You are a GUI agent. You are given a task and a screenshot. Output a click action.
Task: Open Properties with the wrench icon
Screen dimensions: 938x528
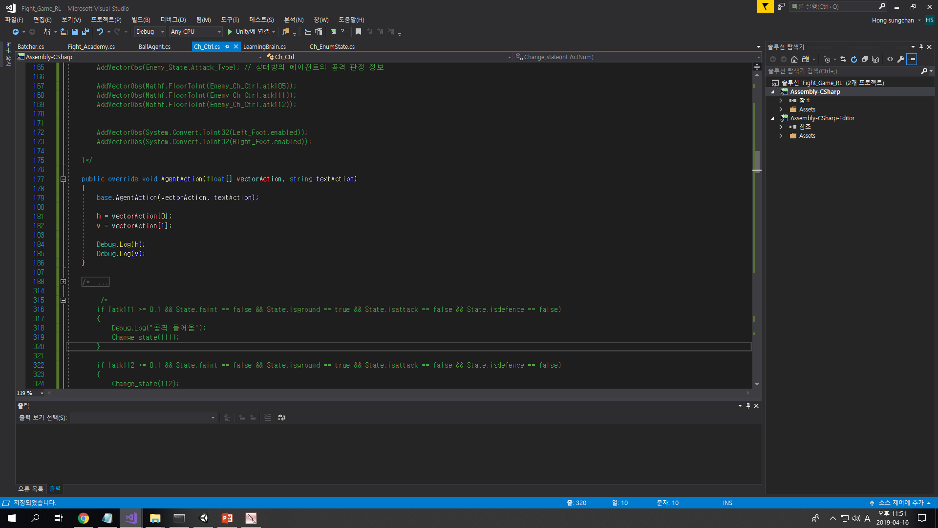[901, 59]
